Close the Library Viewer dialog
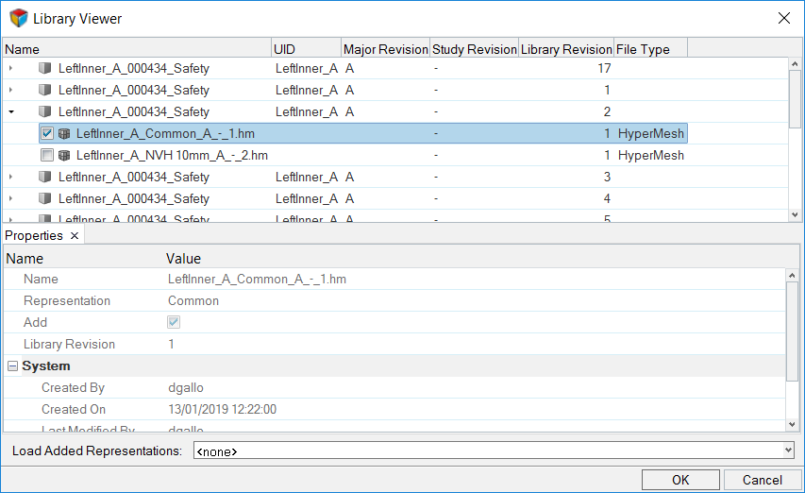The image size is (805, 493). (x=784, y=19)
